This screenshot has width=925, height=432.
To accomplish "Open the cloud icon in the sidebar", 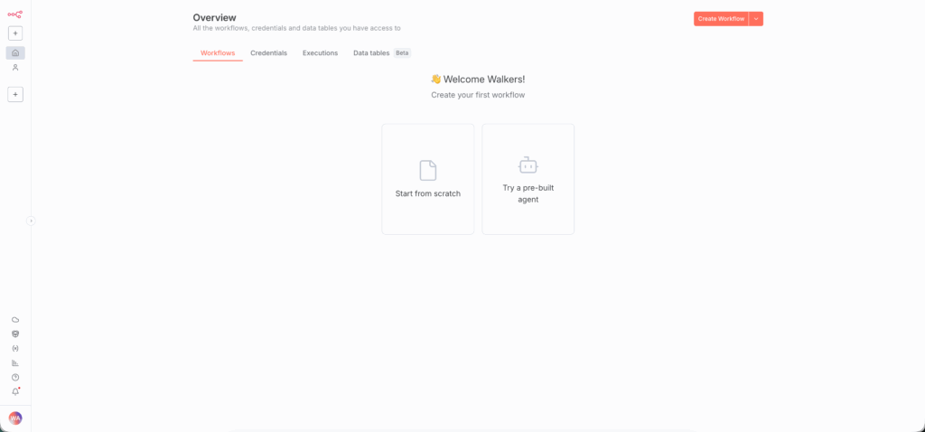I will click(x=15, y=320).
